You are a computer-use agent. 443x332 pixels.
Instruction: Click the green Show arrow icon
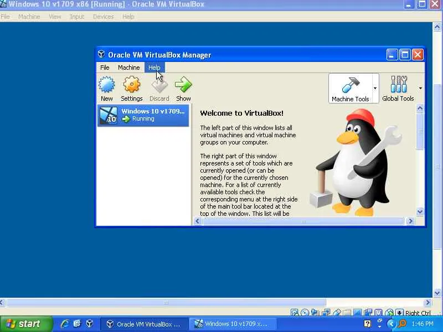click(x=183, y=85)
